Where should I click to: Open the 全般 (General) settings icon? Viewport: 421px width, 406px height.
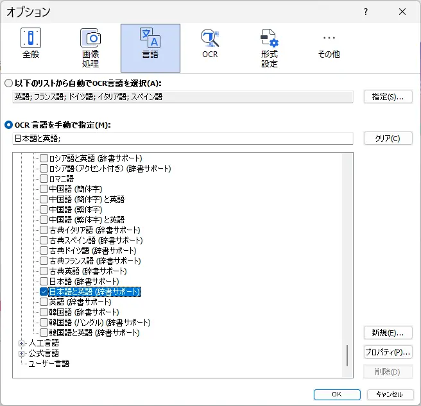coord(31,44)
